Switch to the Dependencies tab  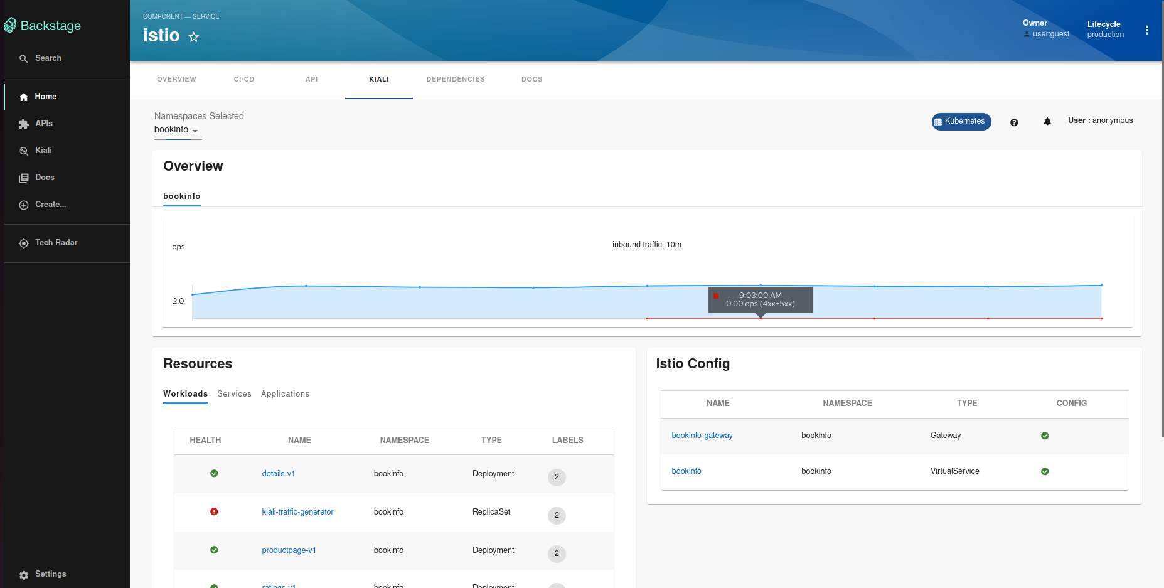point(455,80)
